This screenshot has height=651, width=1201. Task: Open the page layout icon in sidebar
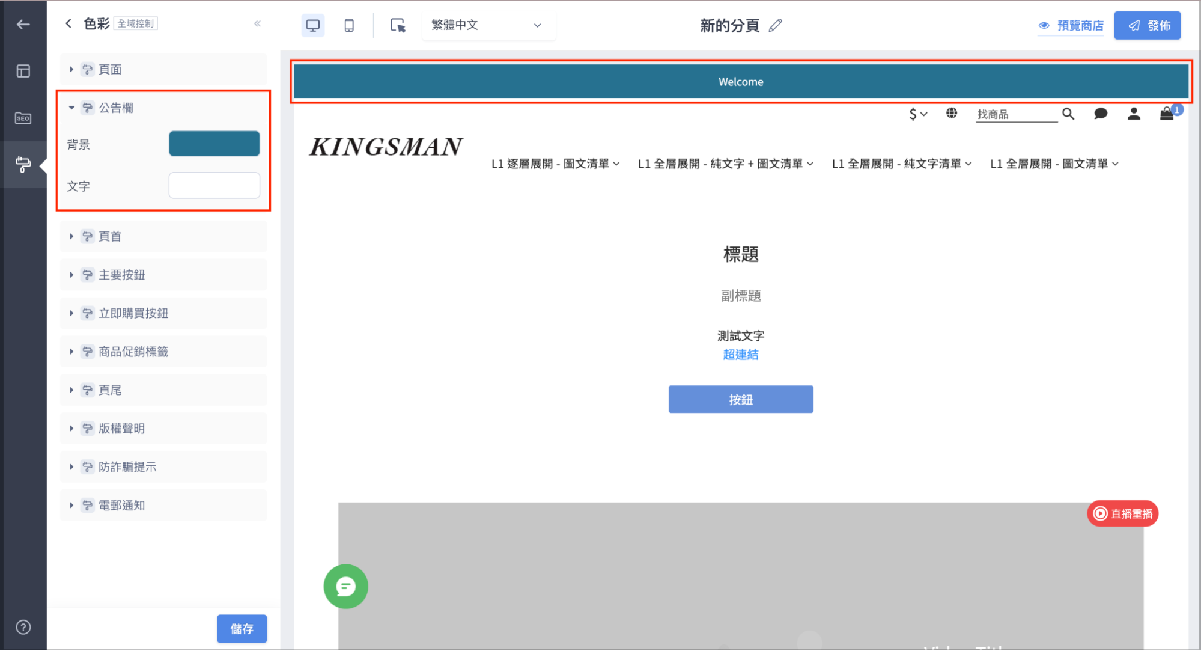(x=23, y=71)
